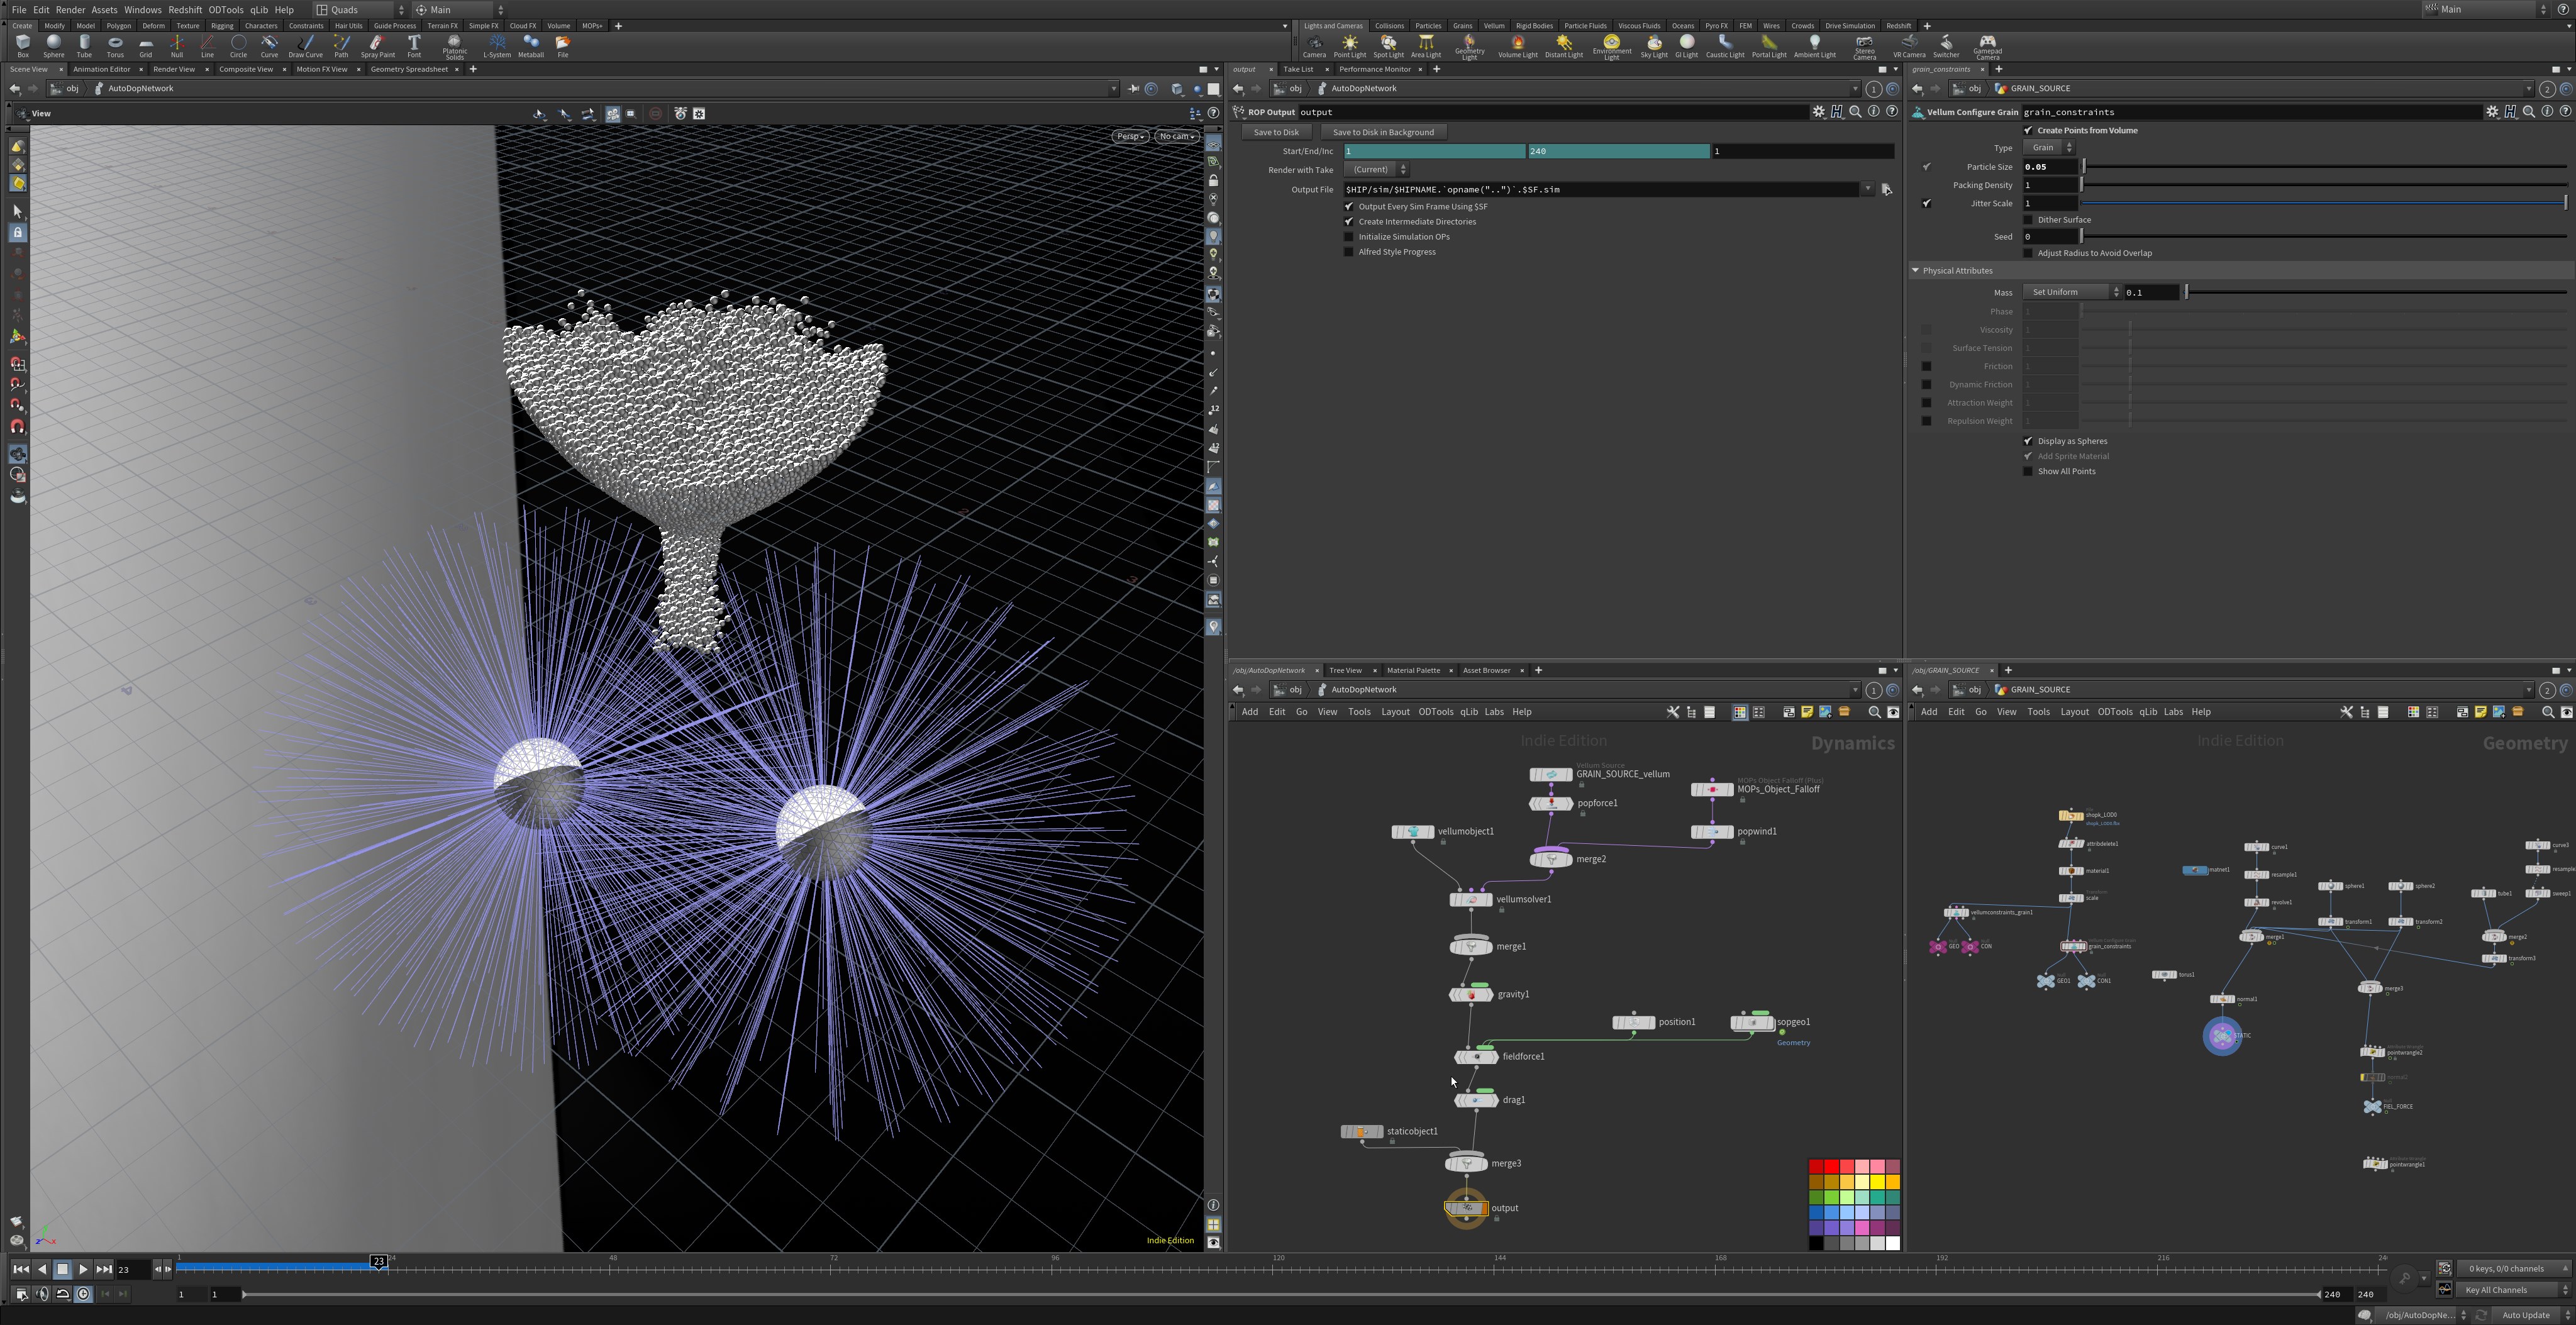
Task: Select the L-System shelf tool
Action: click(x=497, y=46)
